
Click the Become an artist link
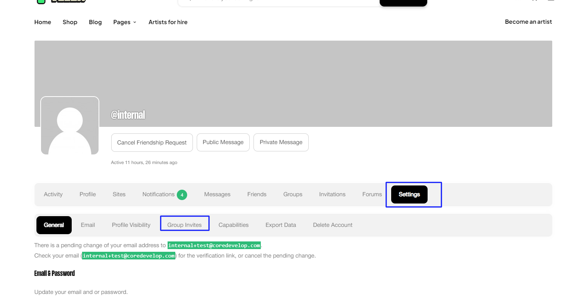click(x=528, y=22)
